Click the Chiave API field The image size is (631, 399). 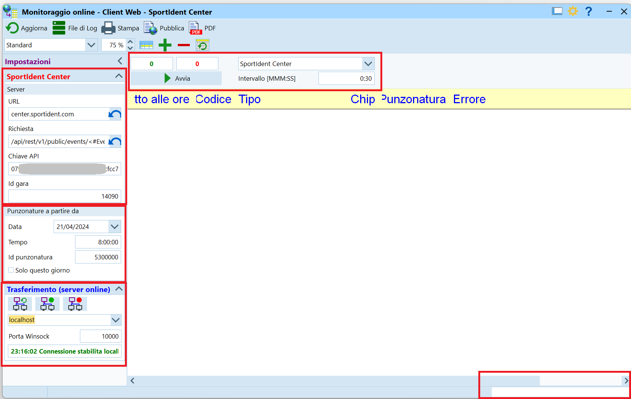coord(65,169)
